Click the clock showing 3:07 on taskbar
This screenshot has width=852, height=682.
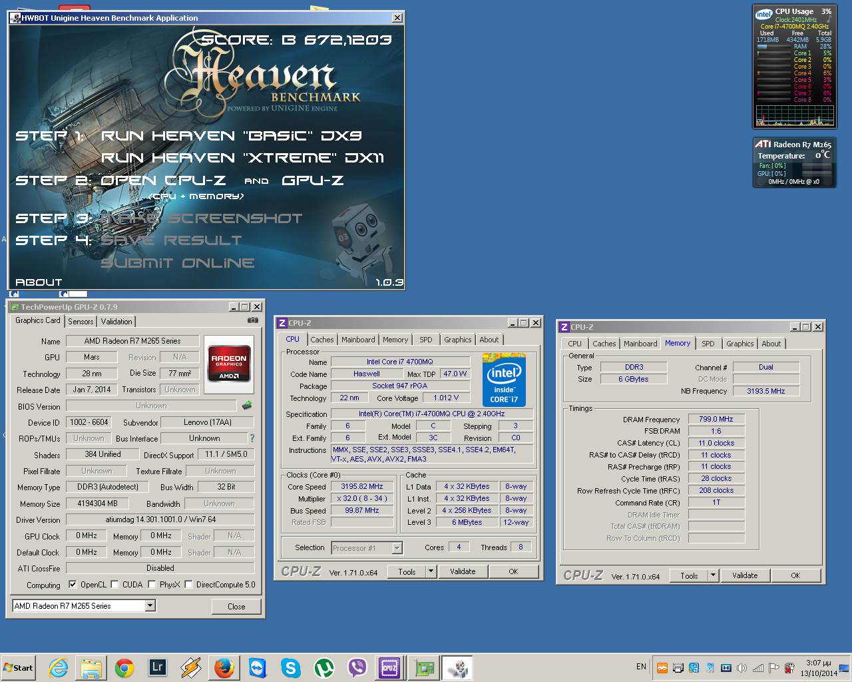818,663
